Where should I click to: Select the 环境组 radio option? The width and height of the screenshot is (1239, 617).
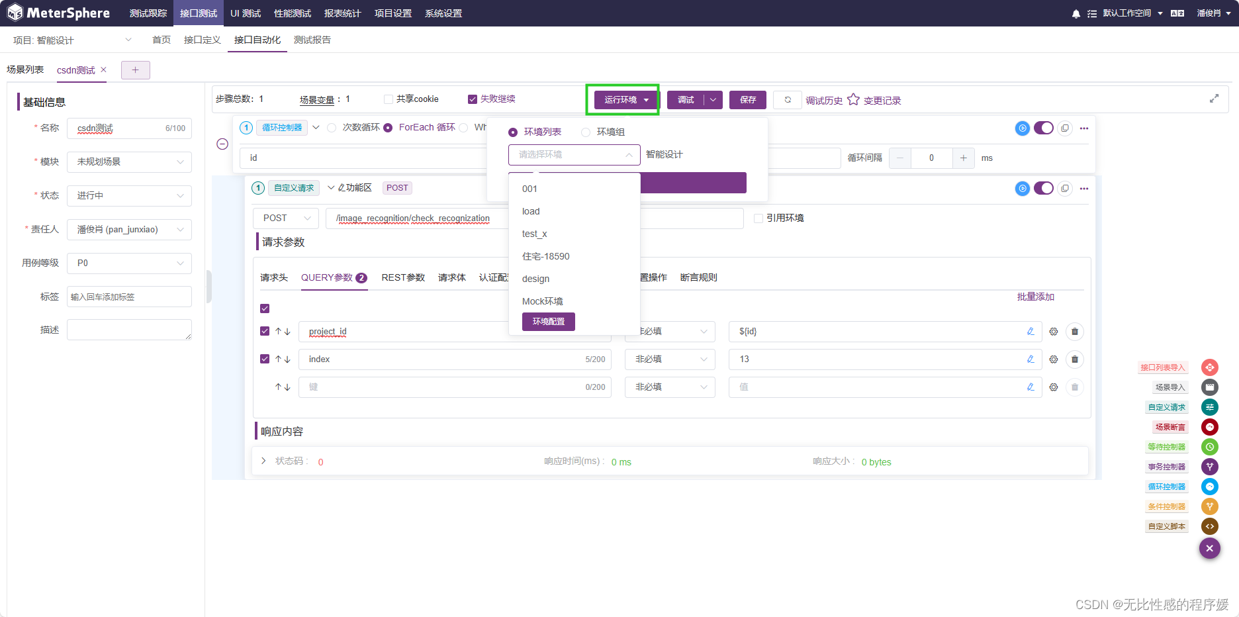click(x=586, y=132)
